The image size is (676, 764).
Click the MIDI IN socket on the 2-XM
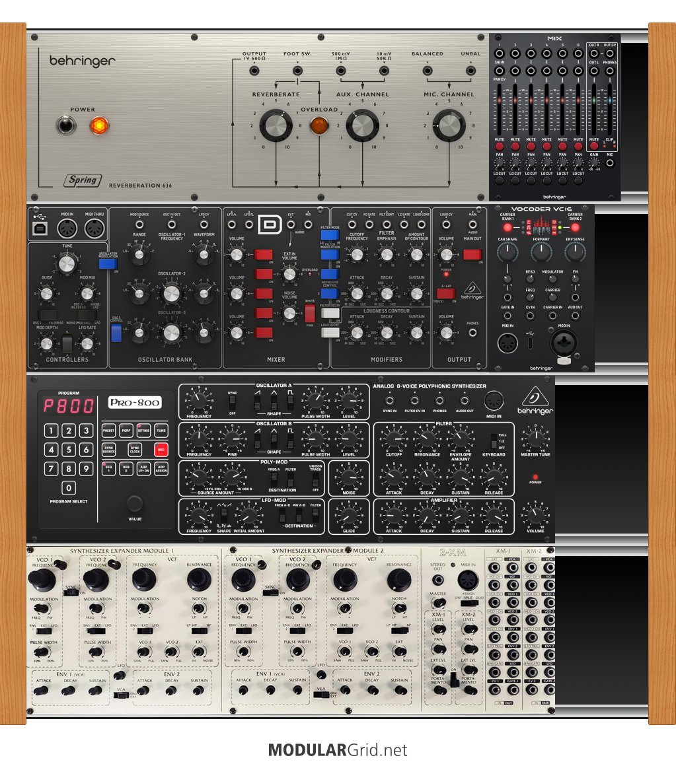pyautogui.click(x=467, y=580)
